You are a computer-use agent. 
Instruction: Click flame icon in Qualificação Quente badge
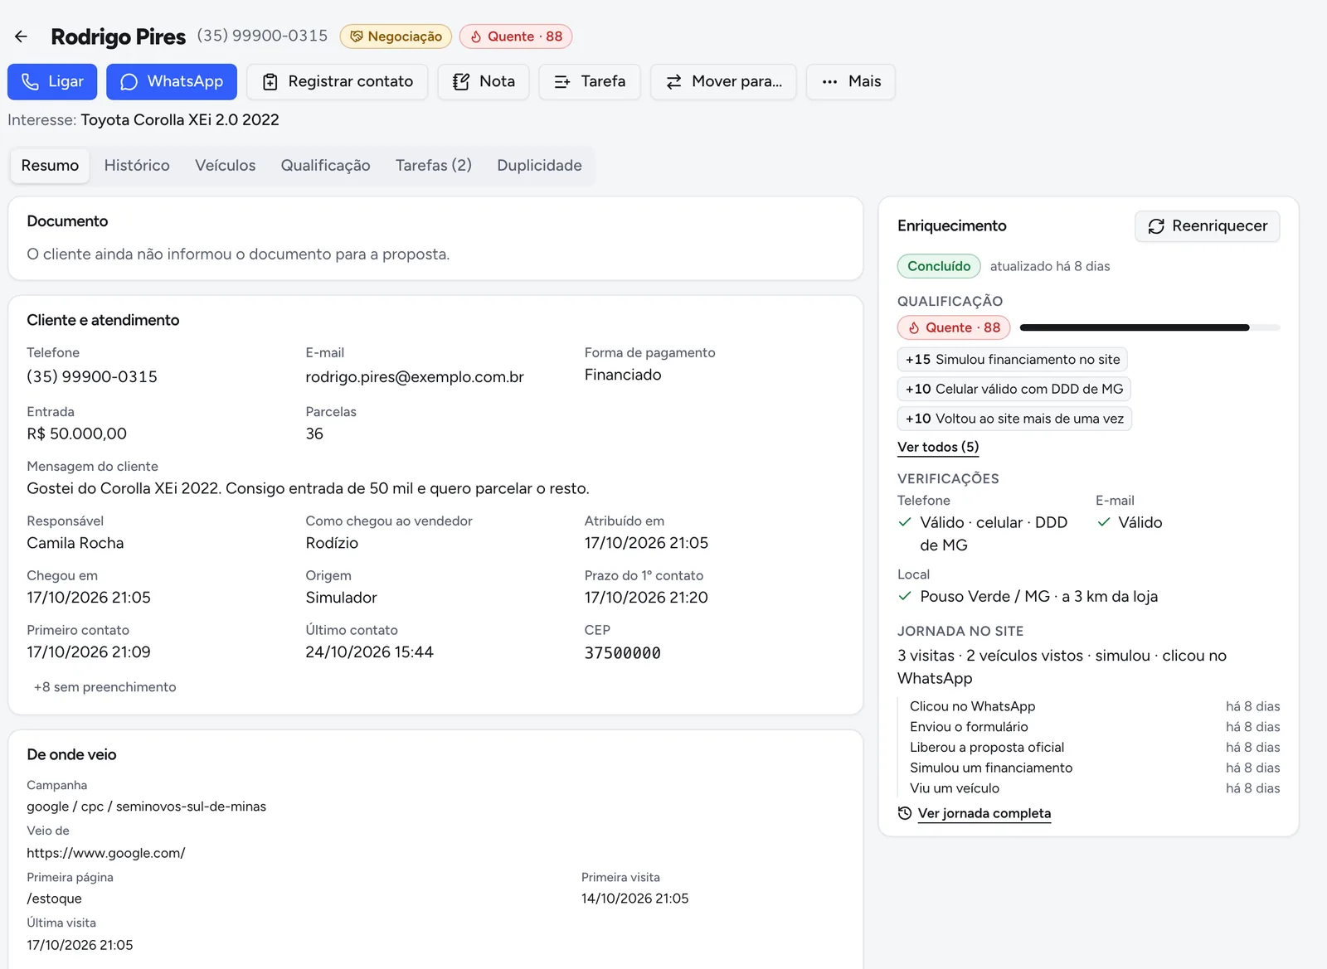914,327
